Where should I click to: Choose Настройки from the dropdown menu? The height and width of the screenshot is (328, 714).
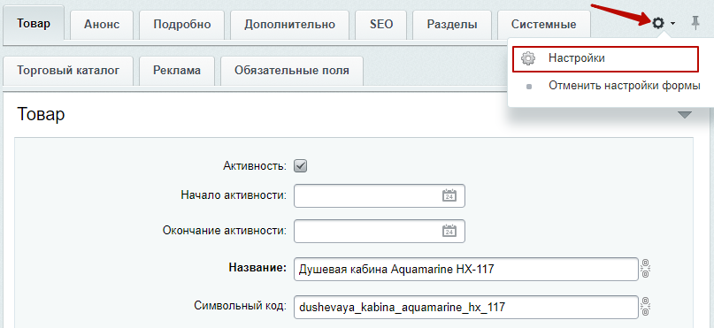[605, 58]
